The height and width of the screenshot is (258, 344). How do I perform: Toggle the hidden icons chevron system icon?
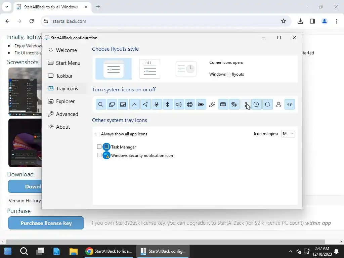click(134, 104)
